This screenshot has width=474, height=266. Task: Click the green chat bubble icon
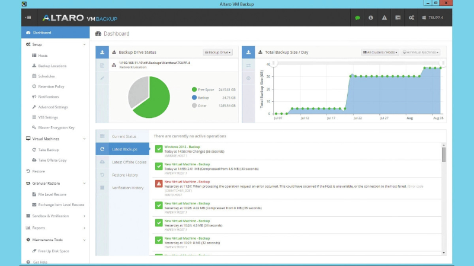pos(357,18)
